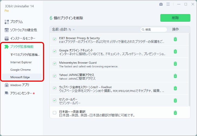Uncheck the Yahoo! JAPANに簡単アクセス checkbox
The image size is (197, 136).
click(x=55, y=76)
